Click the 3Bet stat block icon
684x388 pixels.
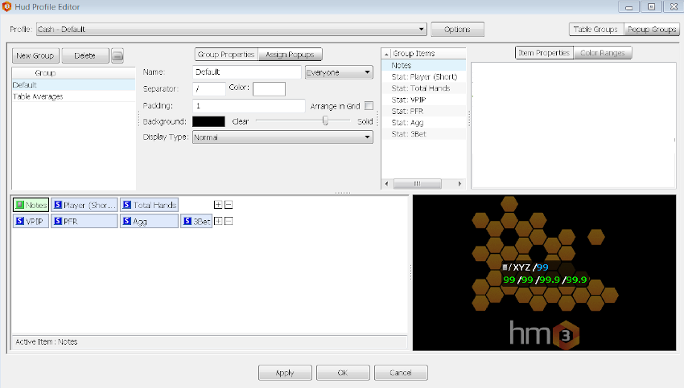tap(187, 221)
